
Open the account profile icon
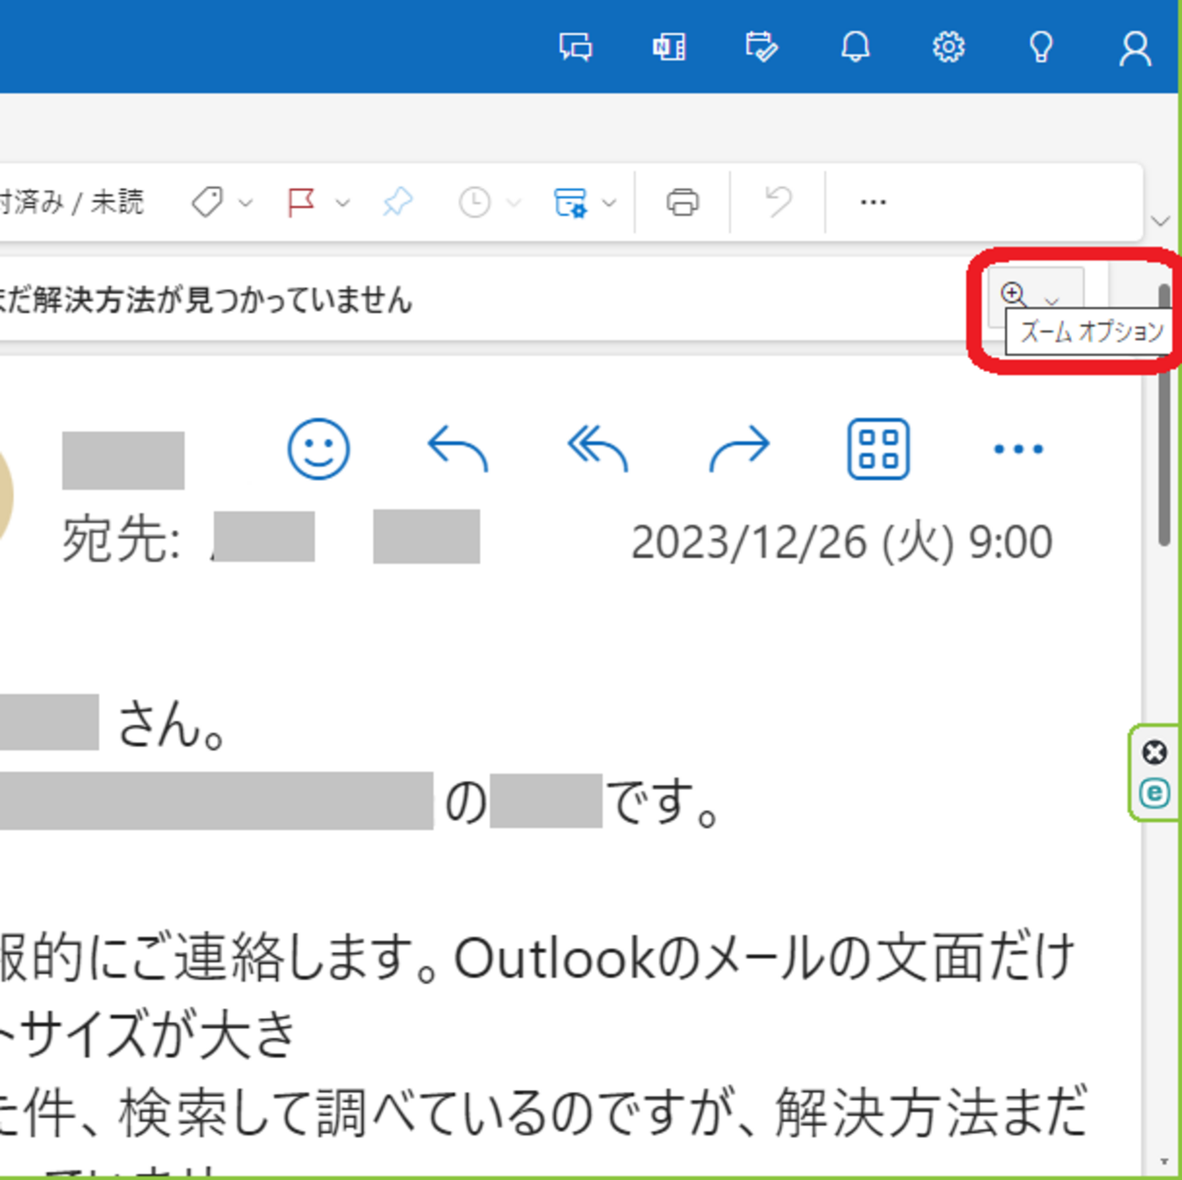click(x=1135, y=48)
